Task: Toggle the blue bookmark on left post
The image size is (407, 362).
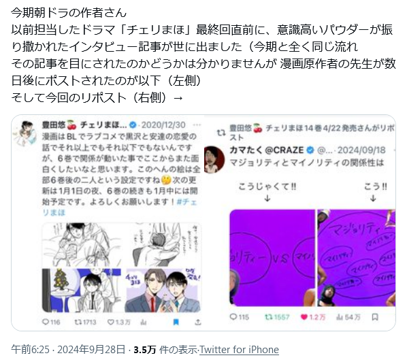Action: click(x=176, y=322)
